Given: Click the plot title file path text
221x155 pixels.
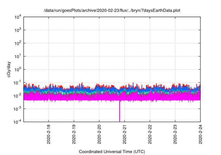Looking at the screenshot, I should [x=112, y=11].
